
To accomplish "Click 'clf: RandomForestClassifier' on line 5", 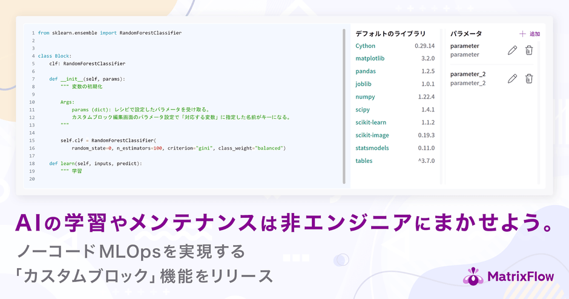I will pyautogui.click(x=87, y=64).
